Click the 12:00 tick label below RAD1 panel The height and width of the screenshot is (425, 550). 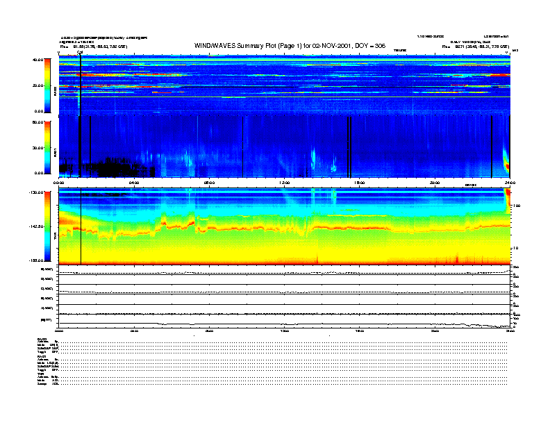coord(285,183)
